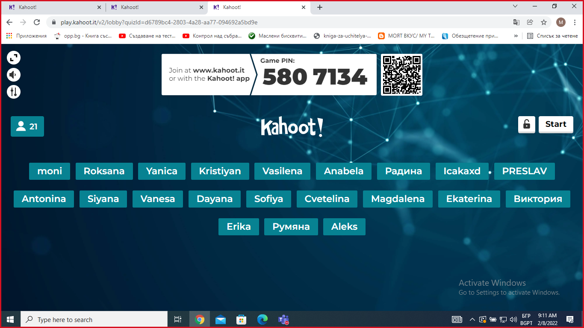Click player PRESLAV nickname
Image resolution: width=584 pixels, height=328 pixels.
[x=525, y=171]
